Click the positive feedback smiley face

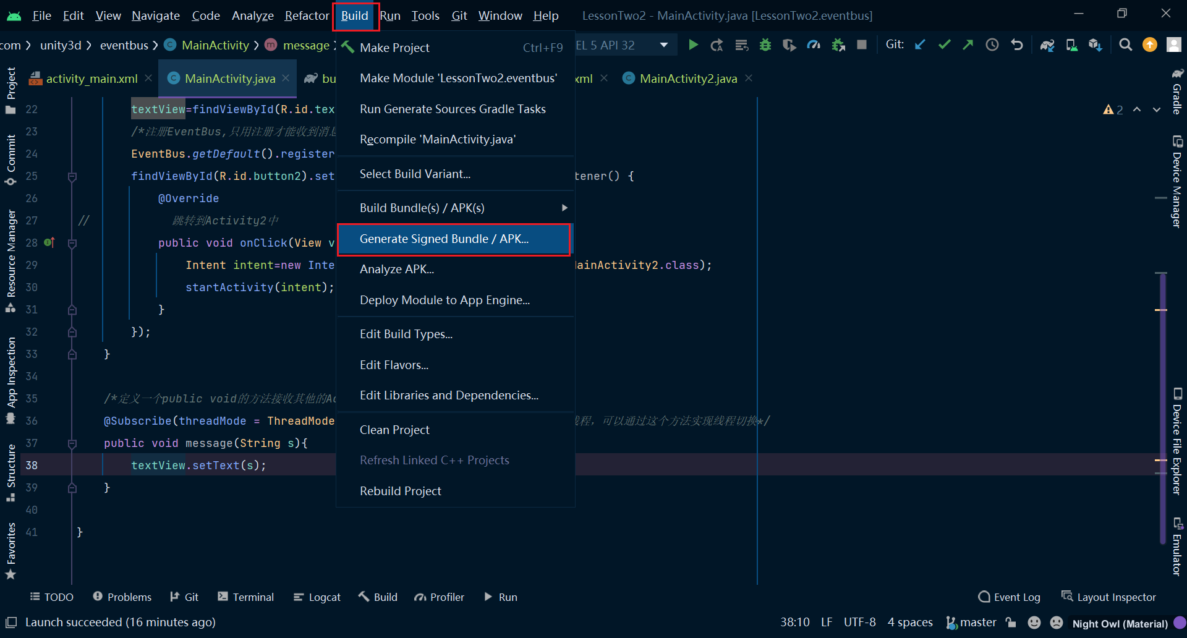[x=1034, y=623]
